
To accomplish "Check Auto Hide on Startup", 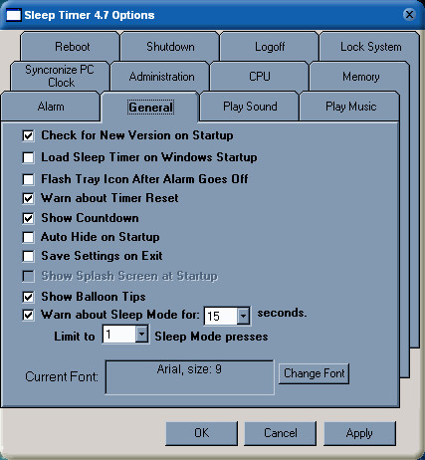I will [28, 237].
